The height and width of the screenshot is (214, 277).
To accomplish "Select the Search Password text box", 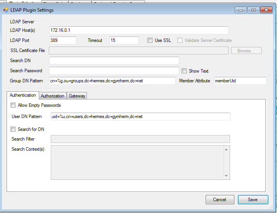I will (x=114, y=71).
